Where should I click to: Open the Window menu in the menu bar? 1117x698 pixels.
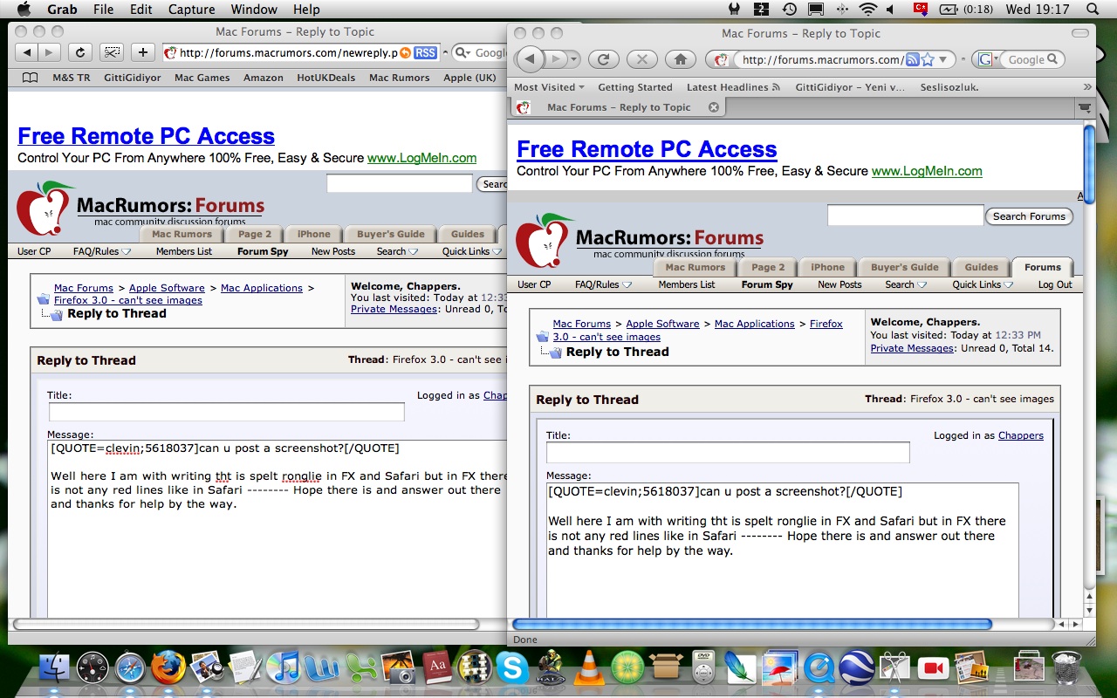pyautogui.click(x=253, y=10)
